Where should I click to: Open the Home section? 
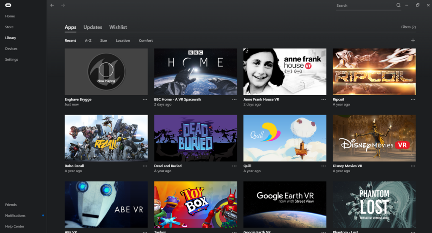coord(10,16)
